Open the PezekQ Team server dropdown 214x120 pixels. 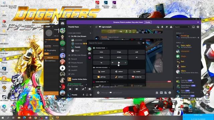coord(91,27)
